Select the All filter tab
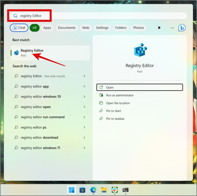The height and width of the screenshot is (196, 197). point(35,28)
